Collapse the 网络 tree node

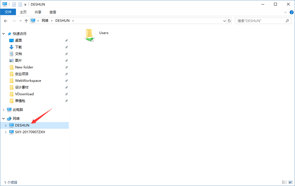click(3, 118)
